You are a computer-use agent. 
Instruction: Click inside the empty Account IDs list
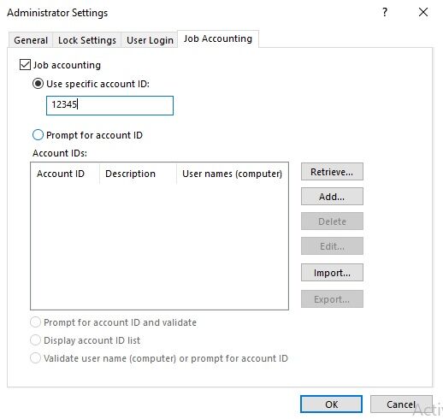[159, 246]
